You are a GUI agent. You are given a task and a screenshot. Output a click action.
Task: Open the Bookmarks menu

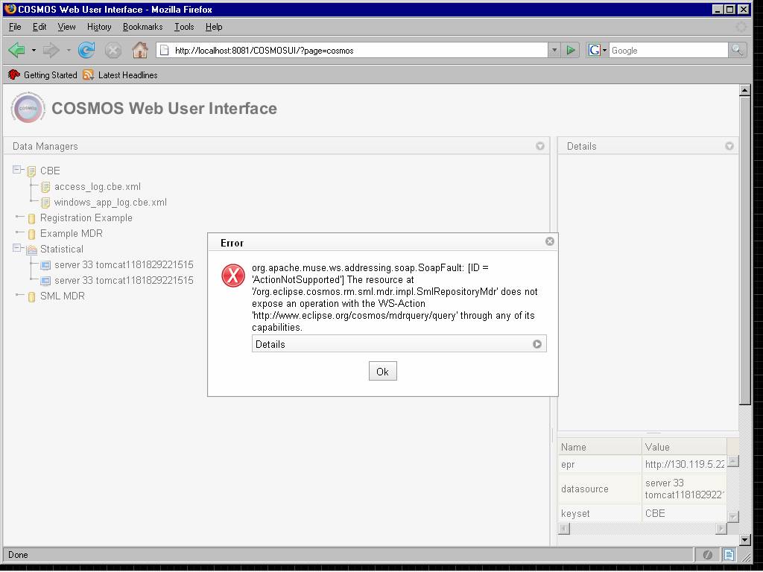(x=142, y=27)
